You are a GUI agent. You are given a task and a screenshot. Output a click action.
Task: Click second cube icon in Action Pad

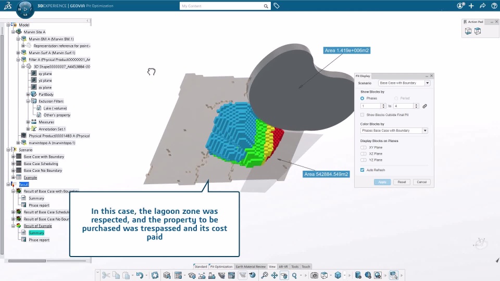pos(478,31)
